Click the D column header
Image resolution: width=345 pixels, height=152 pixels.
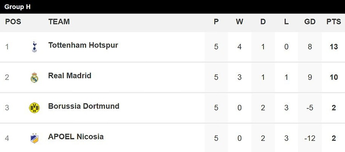263,22
